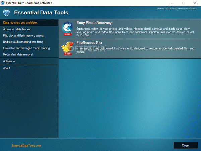Click the demo badge under FileRescue Pro
Image resolution: width=201 pixels, height=151 pixels.
point(68,54)
